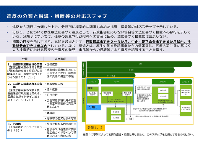Select the 誇大広告 row
This screenshot has height=149, width=198.
pyautogui.click(x=60, y=89)
